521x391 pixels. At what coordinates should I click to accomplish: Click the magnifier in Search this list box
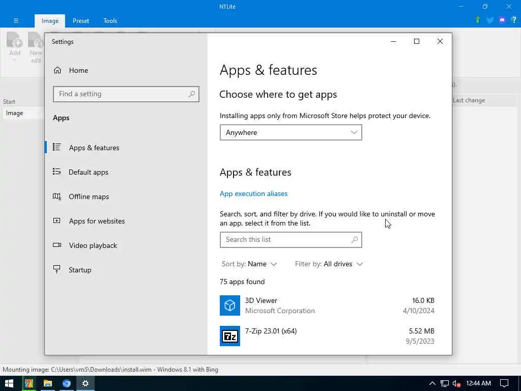coord(355,239)
